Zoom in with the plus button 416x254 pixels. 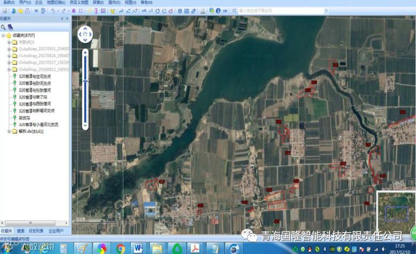[85, 52]
